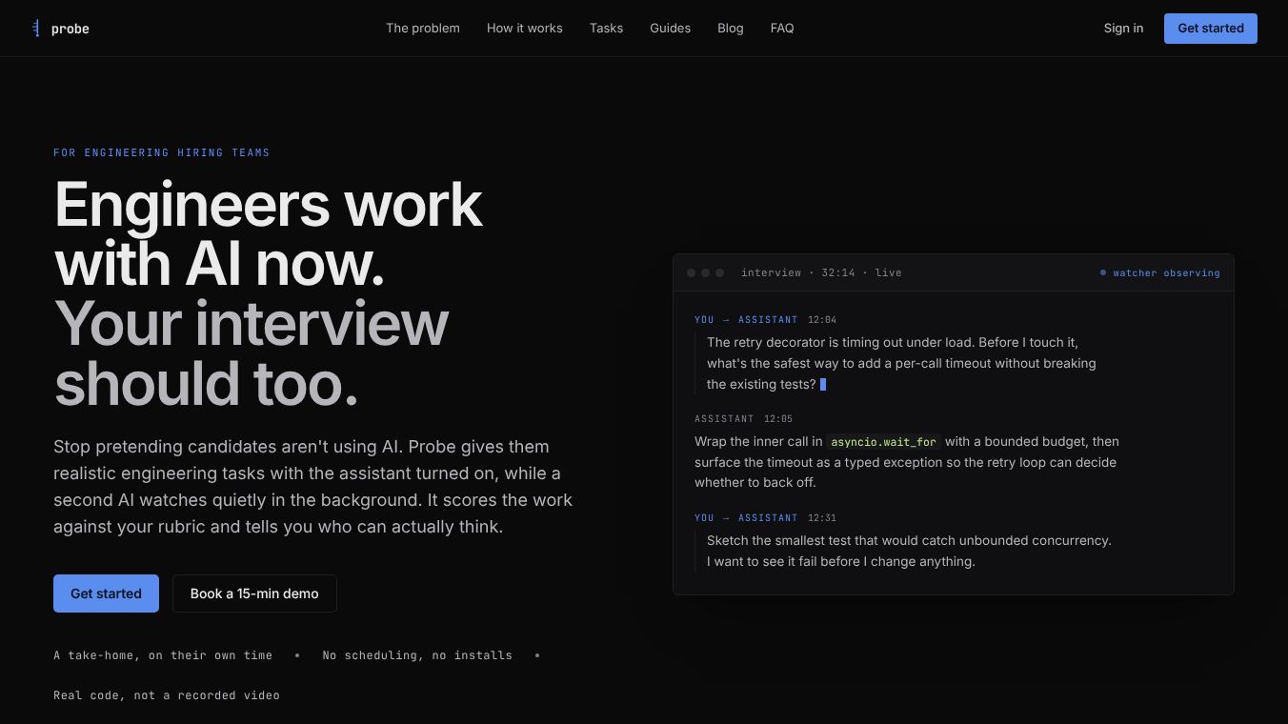Click the blinking cursor block after 'existing tests?'
The width and height of the screenshot is (1288, 724).
823,385
